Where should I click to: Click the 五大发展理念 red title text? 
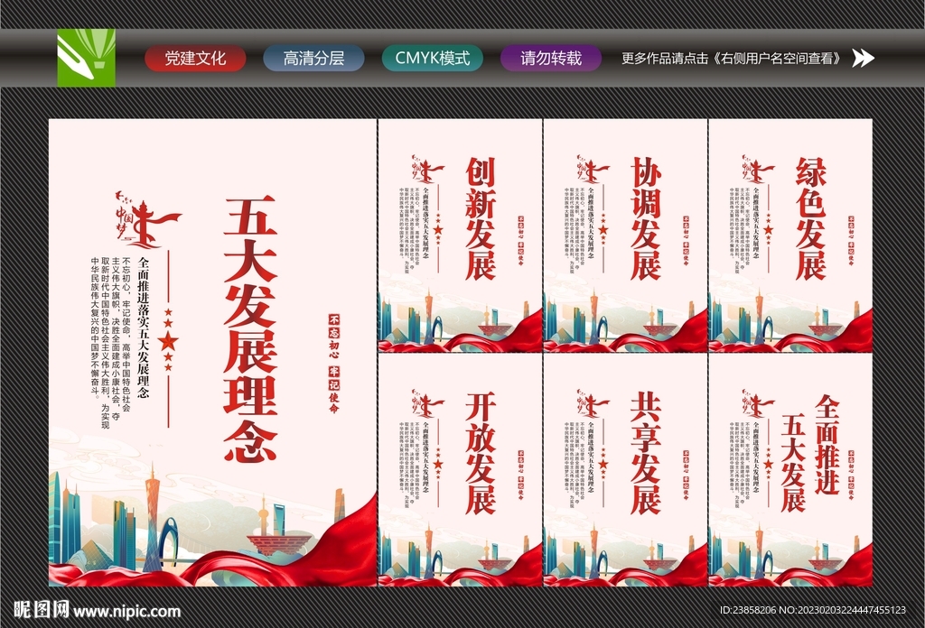click(250, 328)
